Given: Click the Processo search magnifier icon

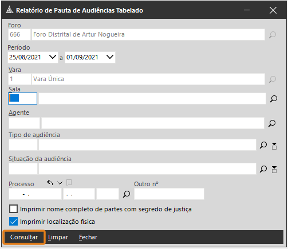Looking at the screenshot, I should (127, 194).
